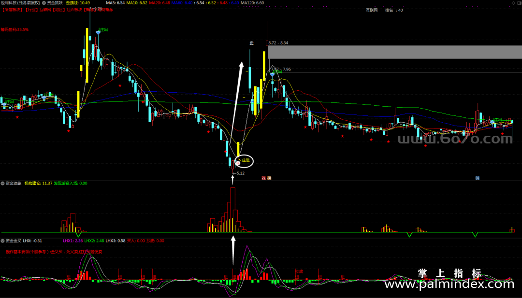The width and height of the screenshot is (522, 298).
Task: Click the 抄底 signal label in bottom panel
Action: 299,271
